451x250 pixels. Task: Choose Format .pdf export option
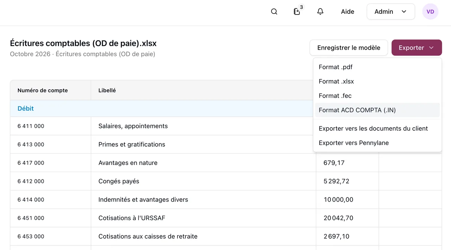pos(377,67)
